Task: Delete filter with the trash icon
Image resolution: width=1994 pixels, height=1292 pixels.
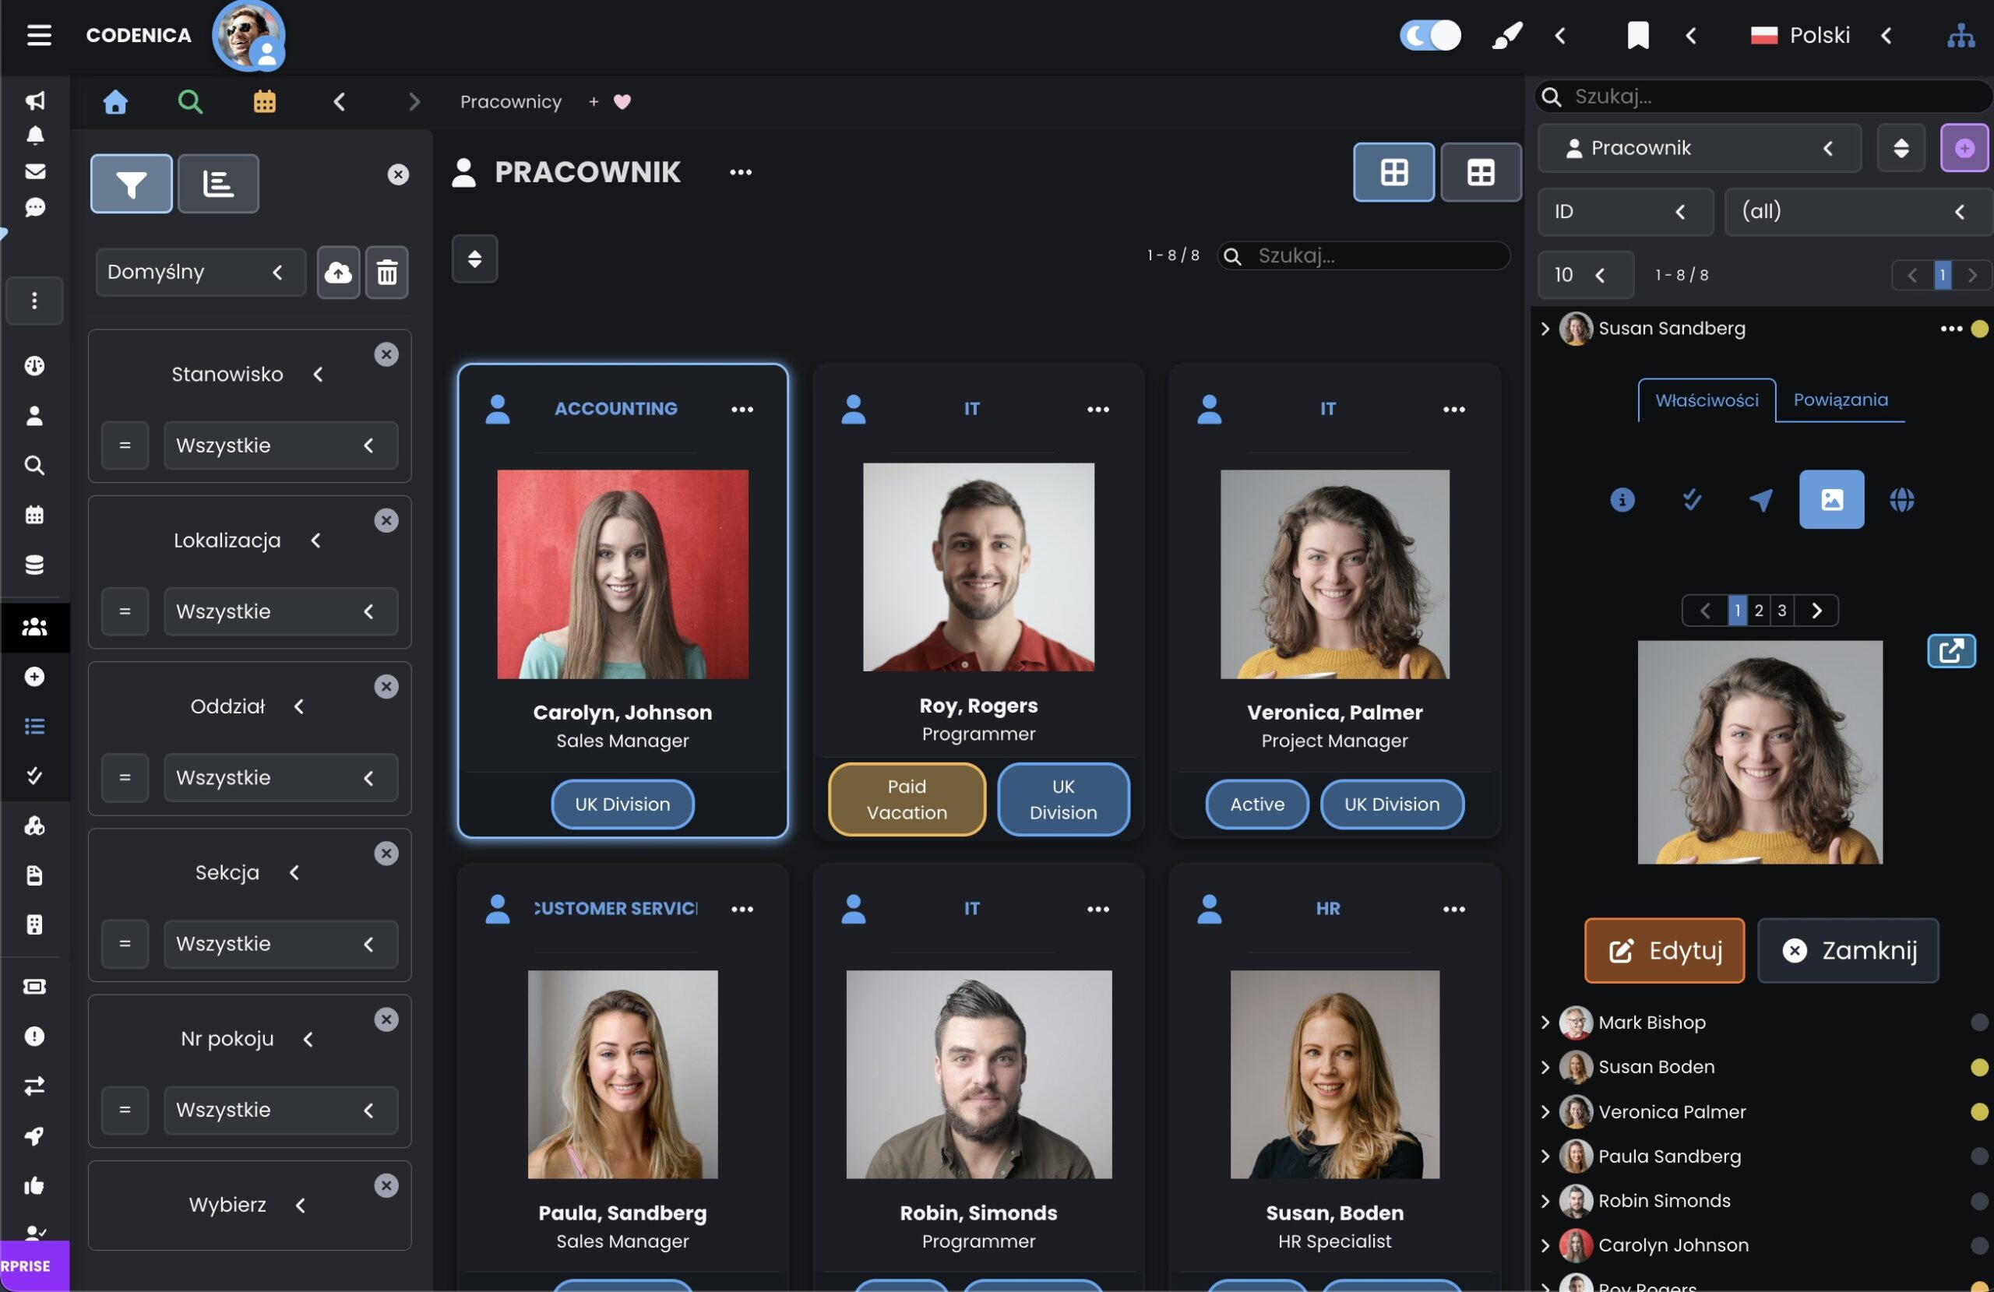Action: [x=387, y=273]
